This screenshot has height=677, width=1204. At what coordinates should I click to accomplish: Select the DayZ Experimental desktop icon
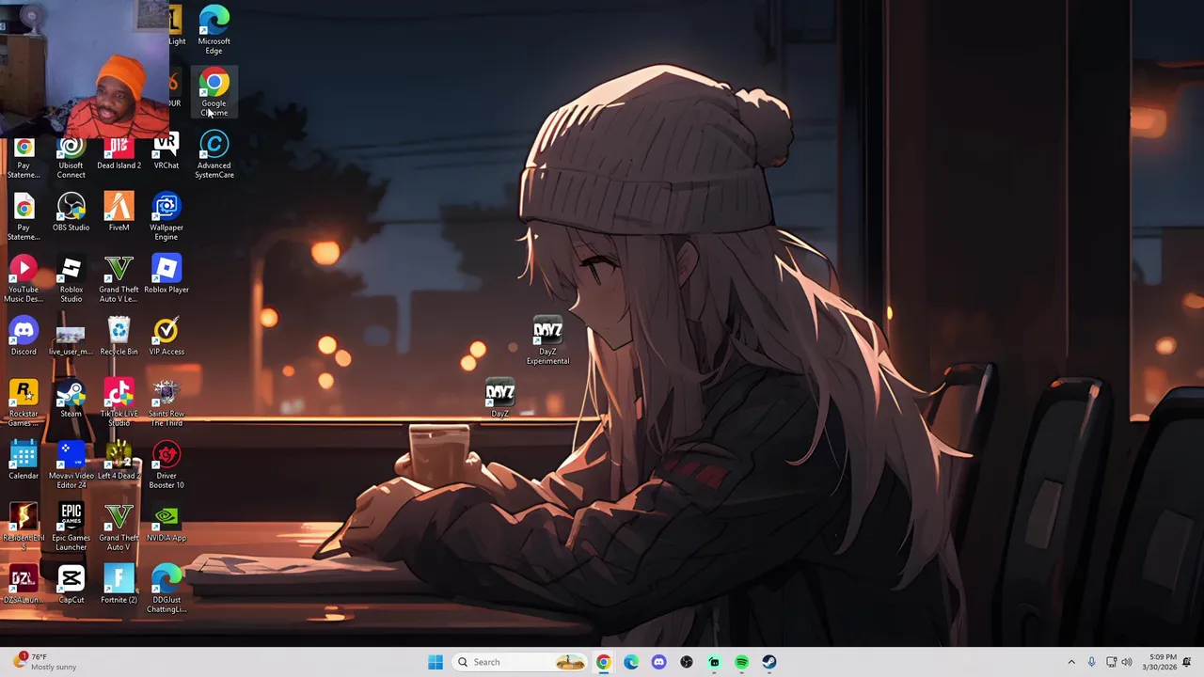[547, 341]
